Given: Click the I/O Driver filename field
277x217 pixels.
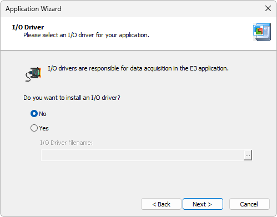Looking at the screenshot, I should [x=142, y=155].
